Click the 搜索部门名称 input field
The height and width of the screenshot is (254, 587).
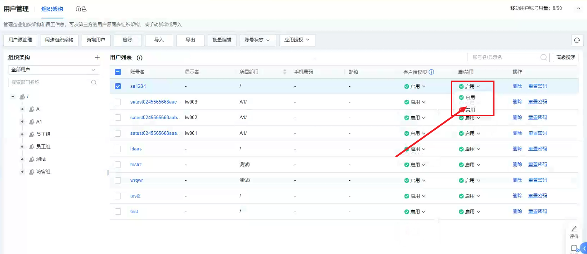50,82
